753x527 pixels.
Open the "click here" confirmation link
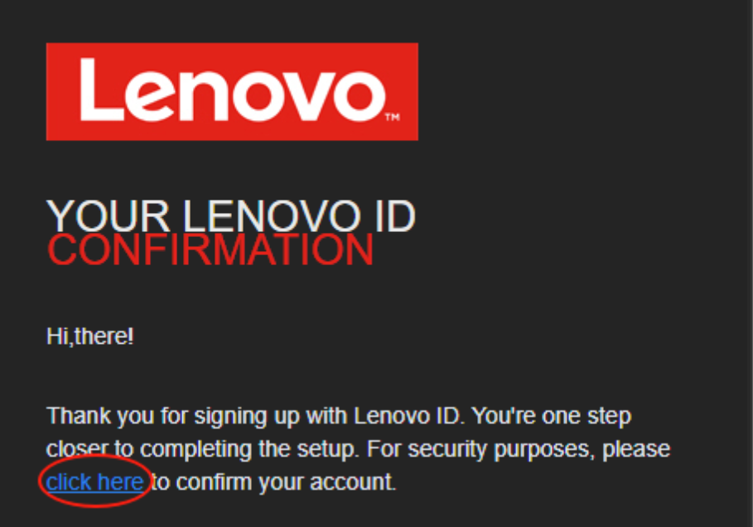(94, 482)
